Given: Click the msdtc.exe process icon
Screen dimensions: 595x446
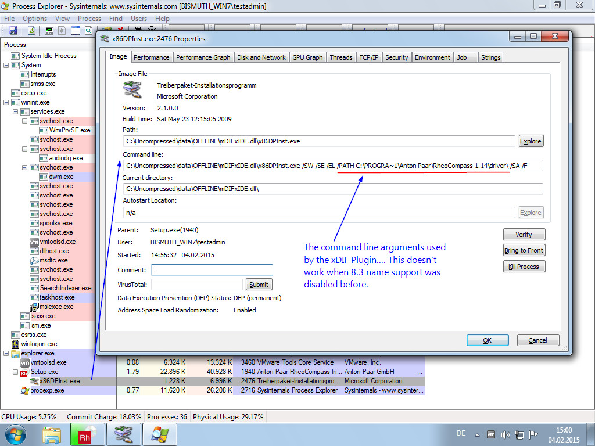Looking at the screenshot, I should 34,261.
